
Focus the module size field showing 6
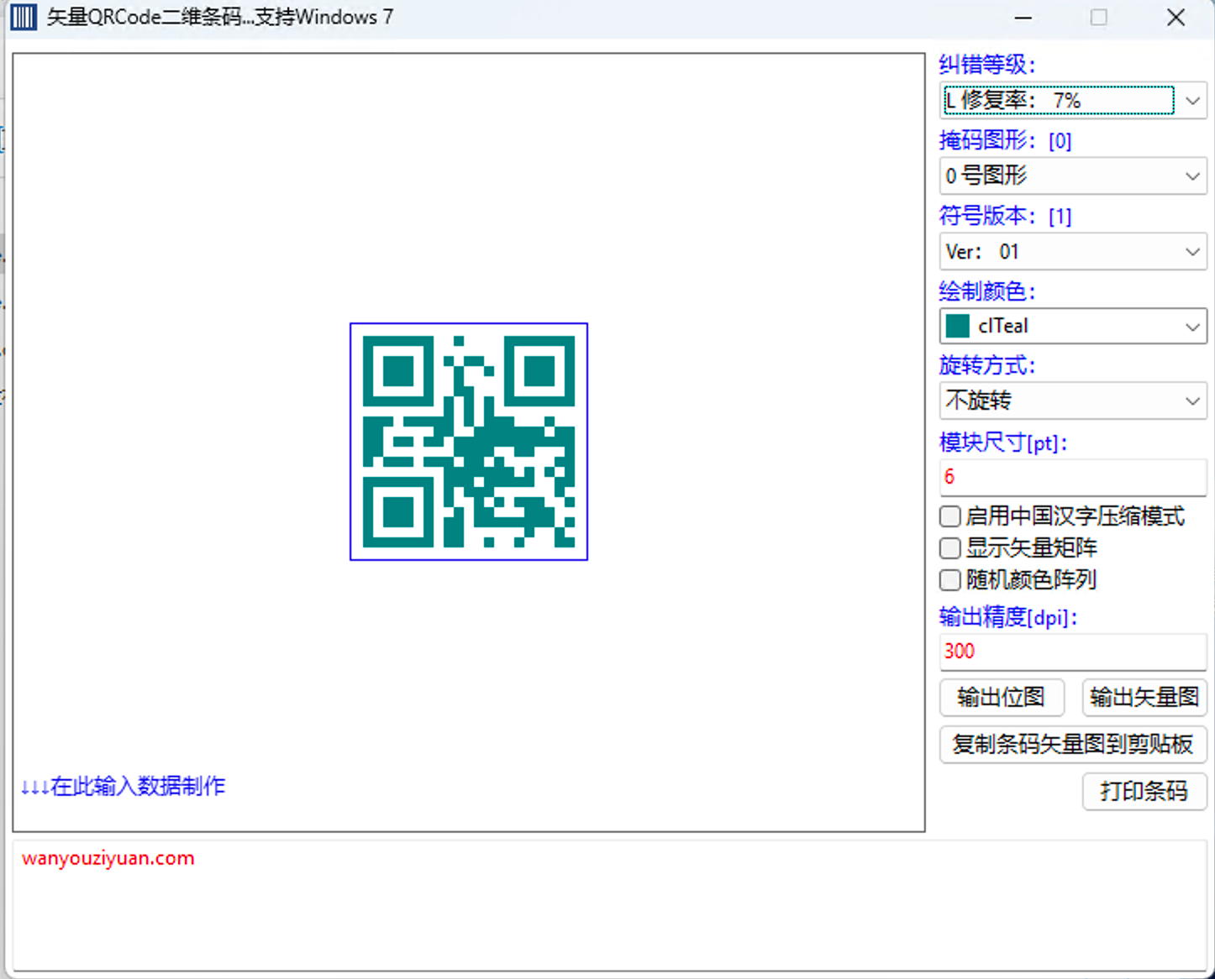click(x=1073, y=477)
